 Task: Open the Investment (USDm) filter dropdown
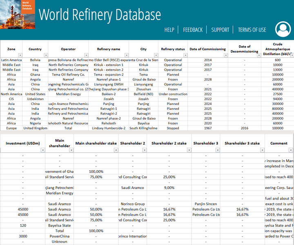(x=42, y=150)
